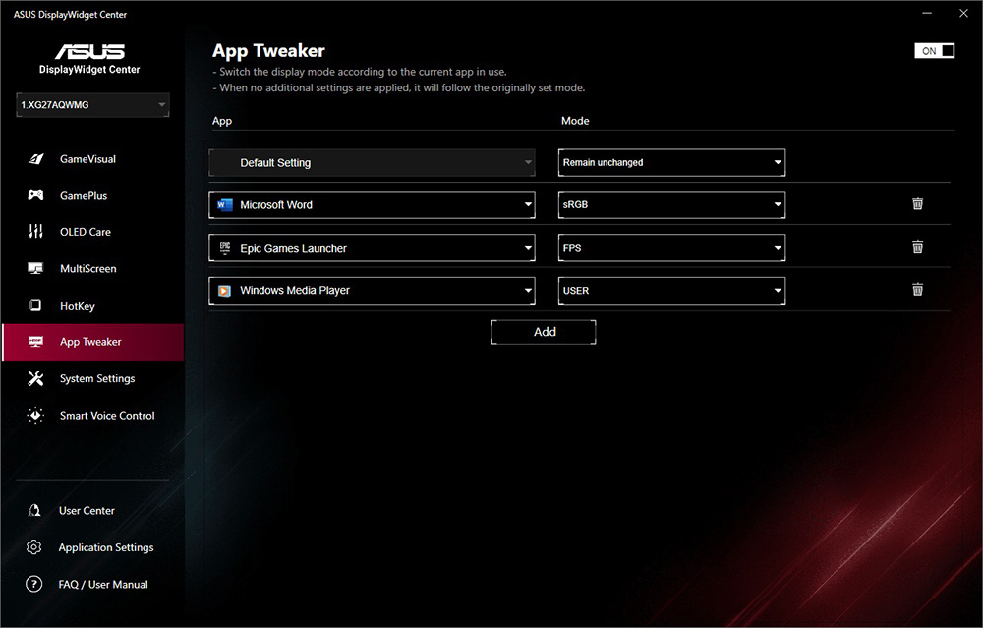Open the Epic Games Launcher app dropdown

click(x=372, y=248)
